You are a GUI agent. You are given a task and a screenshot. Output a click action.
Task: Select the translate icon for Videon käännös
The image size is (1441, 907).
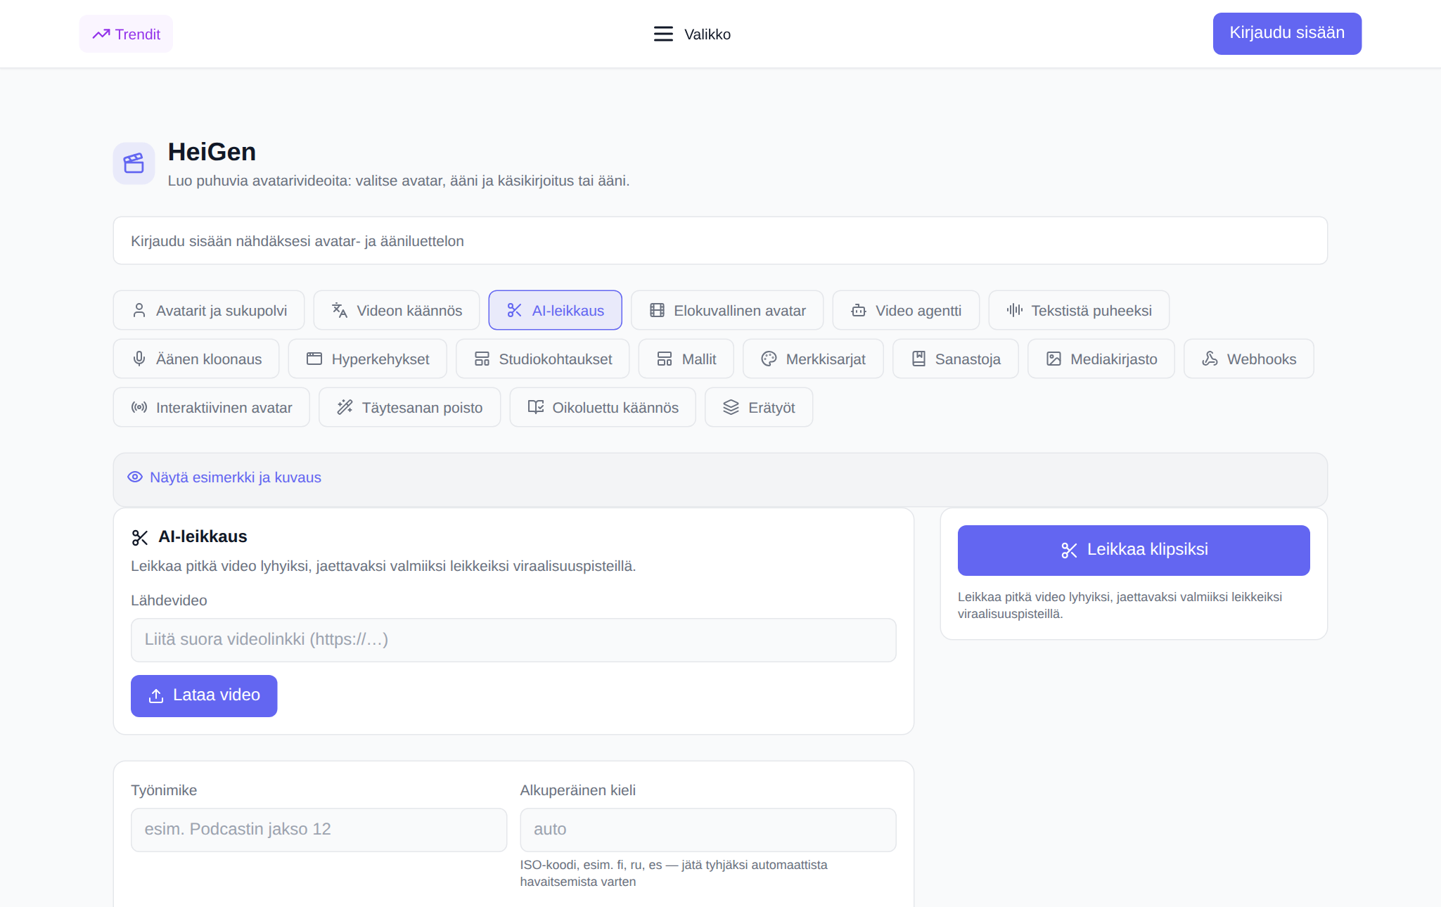tap(340, 310)
